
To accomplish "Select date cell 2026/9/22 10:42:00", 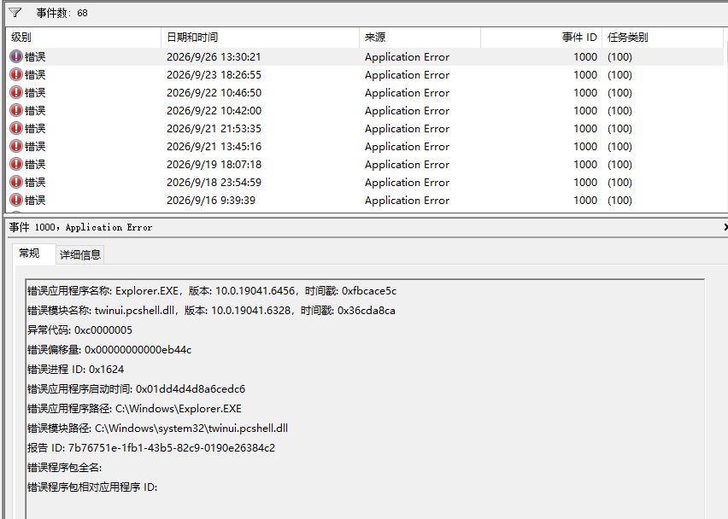I will [x=214, y=111].
